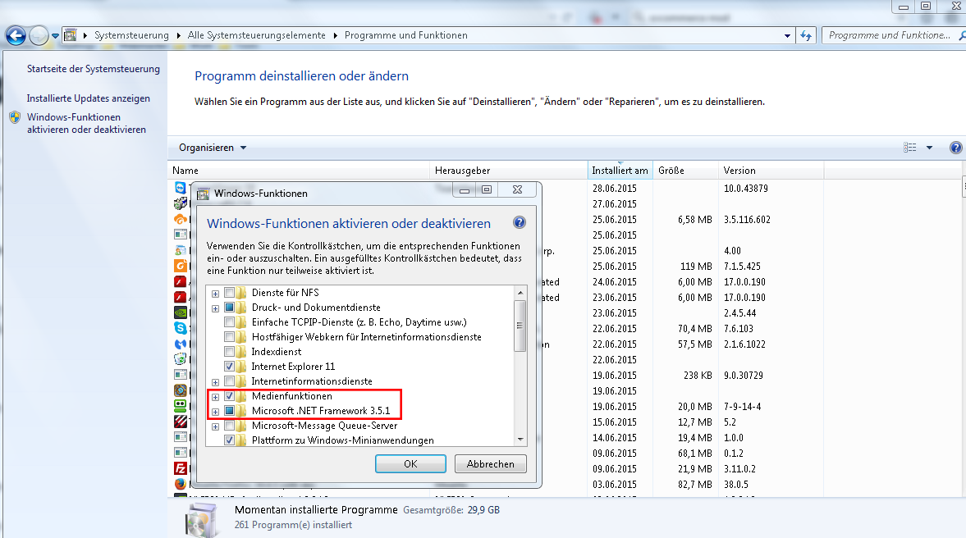Expand the Internetinformationsdienste tree node
Viewport: 966px width, 538px height.
point(216,382)
